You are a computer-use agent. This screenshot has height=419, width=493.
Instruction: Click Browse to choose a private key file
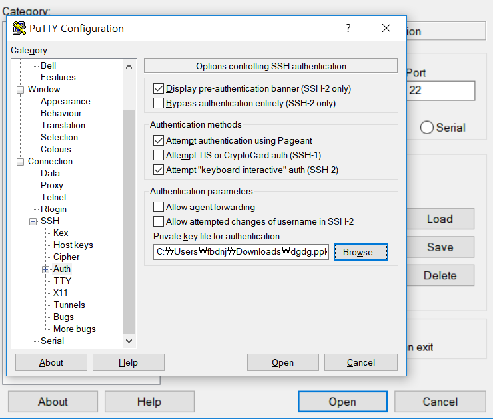coord(361,252)
